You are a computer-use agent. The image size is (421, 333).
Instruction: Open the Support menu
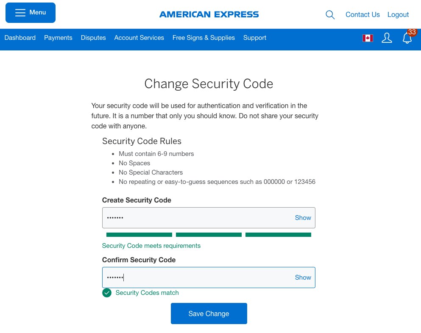coord(254,38)
